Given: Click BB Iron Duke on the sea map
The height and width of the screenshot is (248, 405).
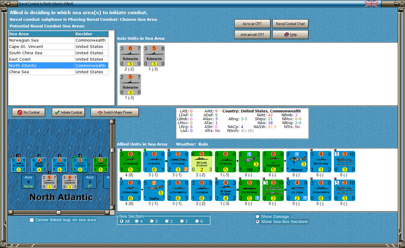Looking at the screenshot, I should pyautogui.click(x=19, y=165).
